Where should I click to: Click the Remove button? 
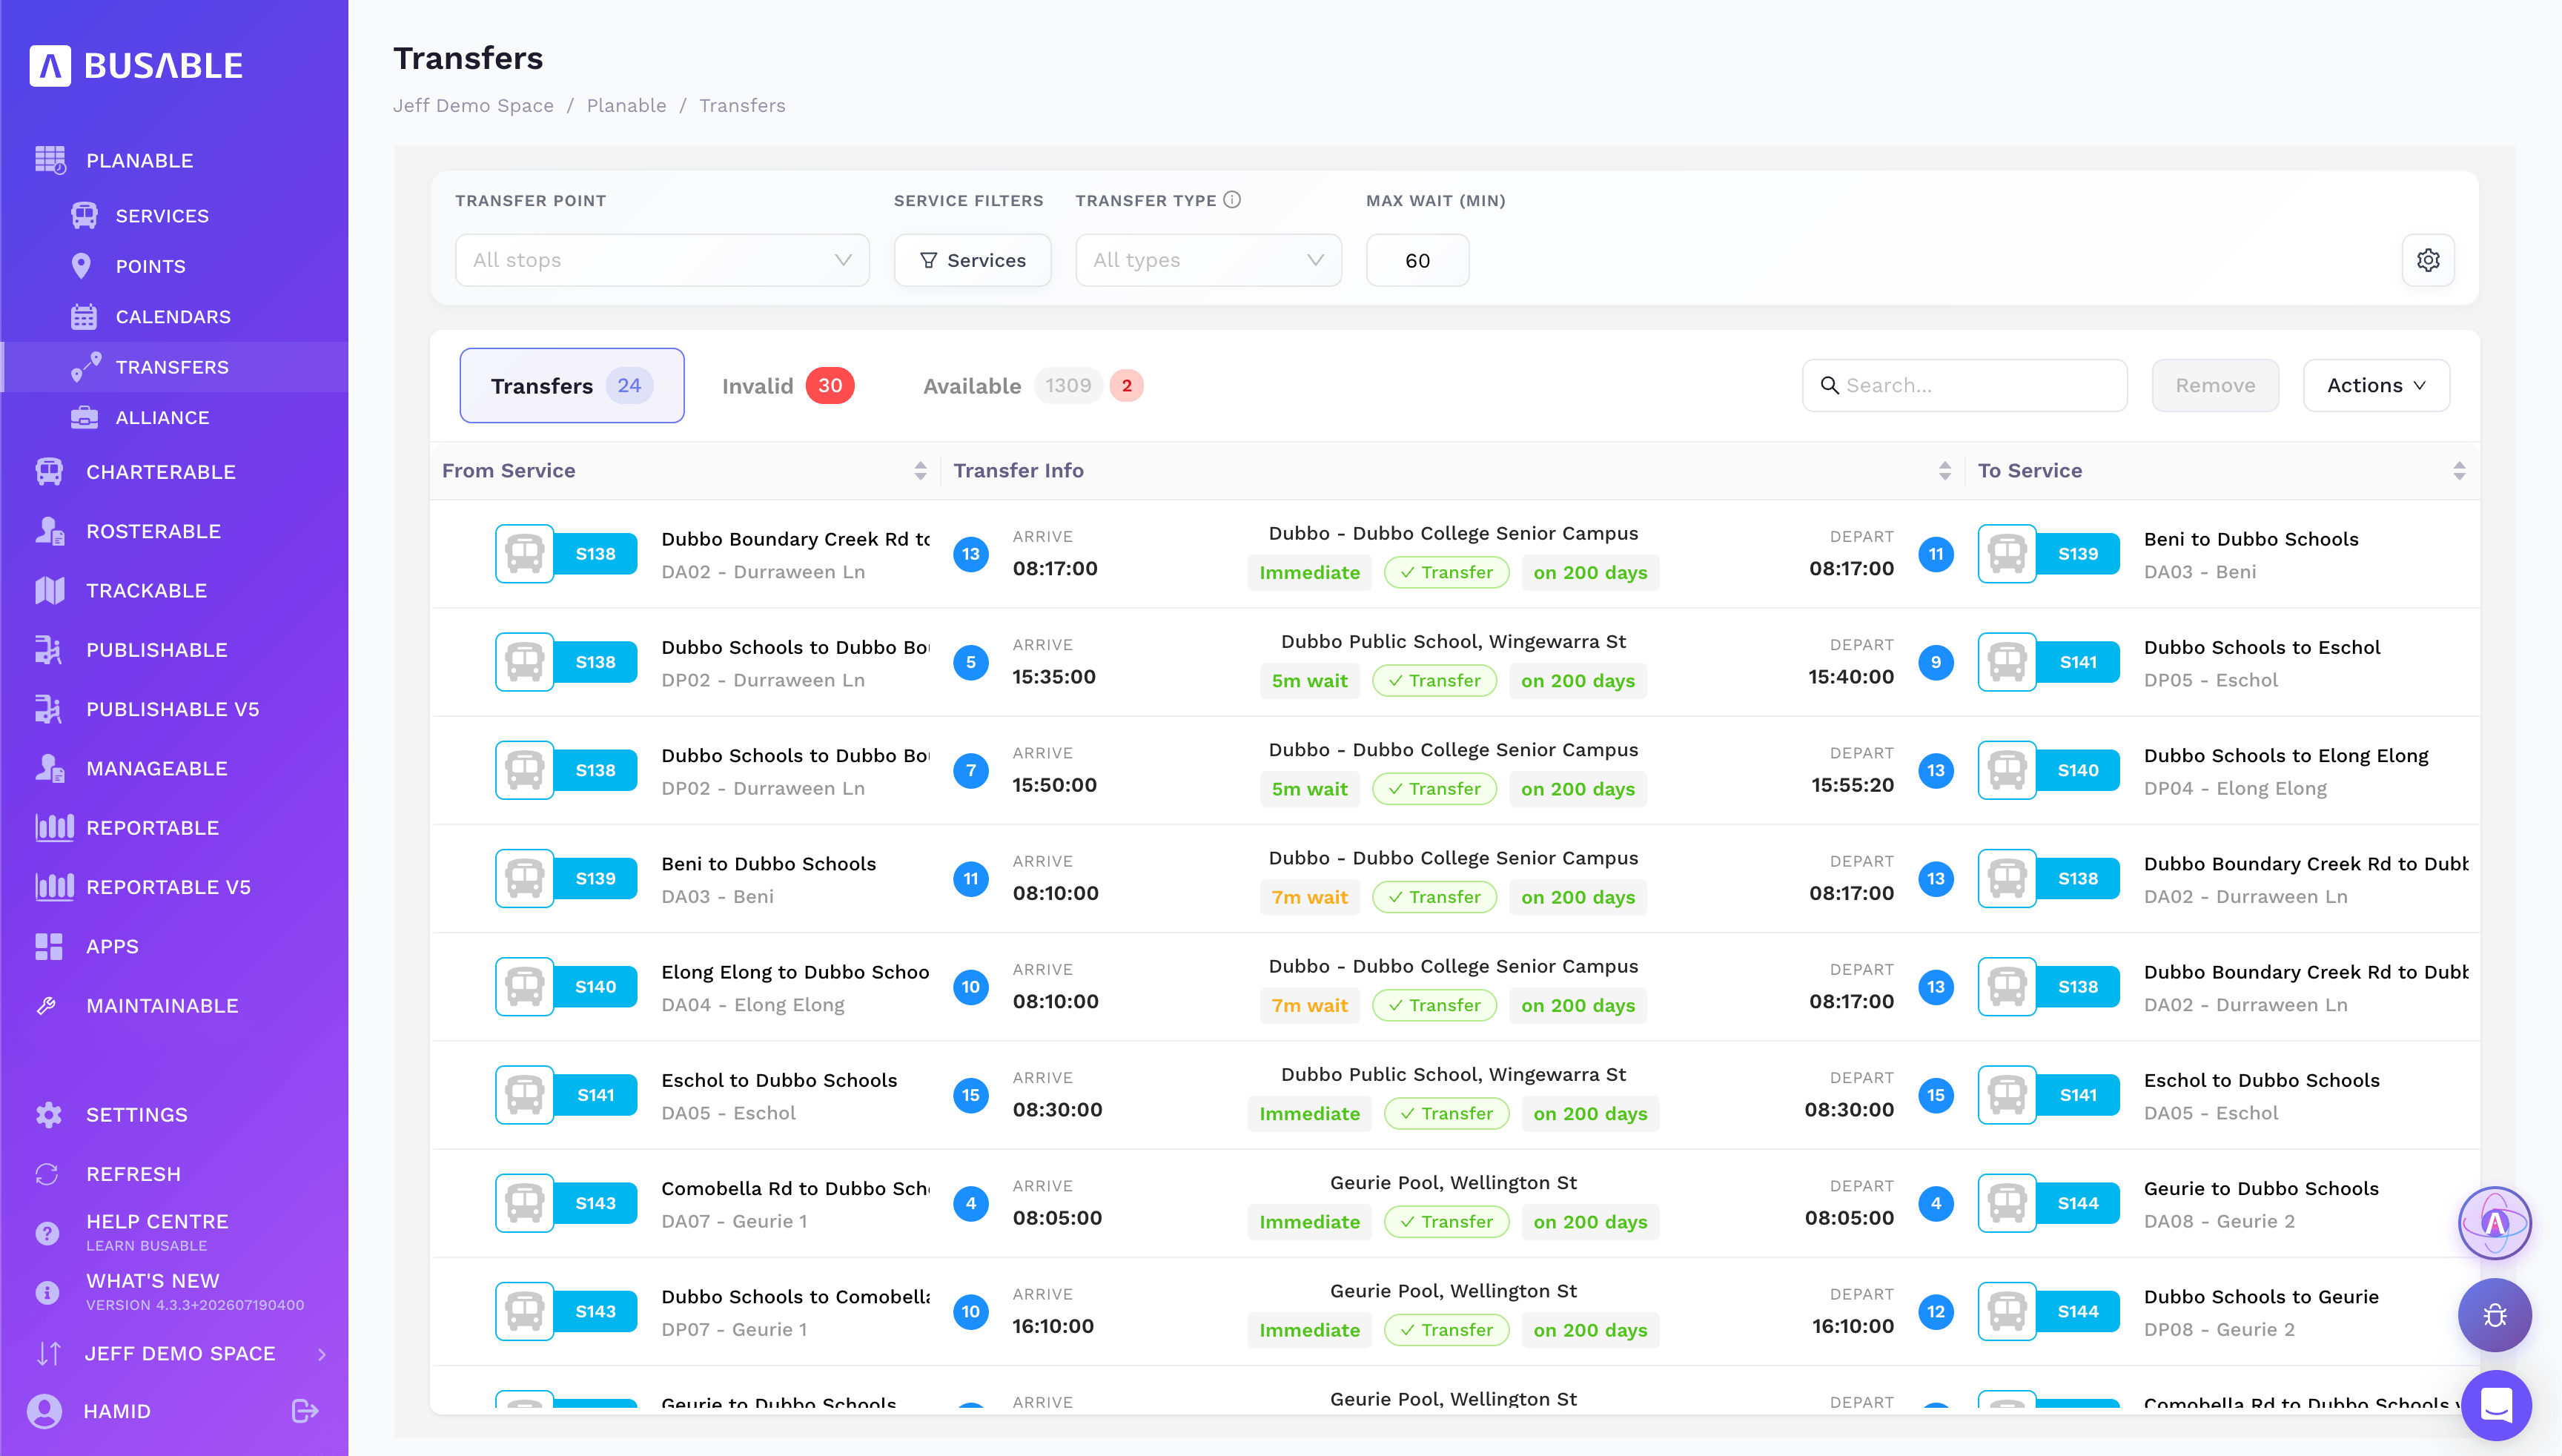[x=2215, y=385]
